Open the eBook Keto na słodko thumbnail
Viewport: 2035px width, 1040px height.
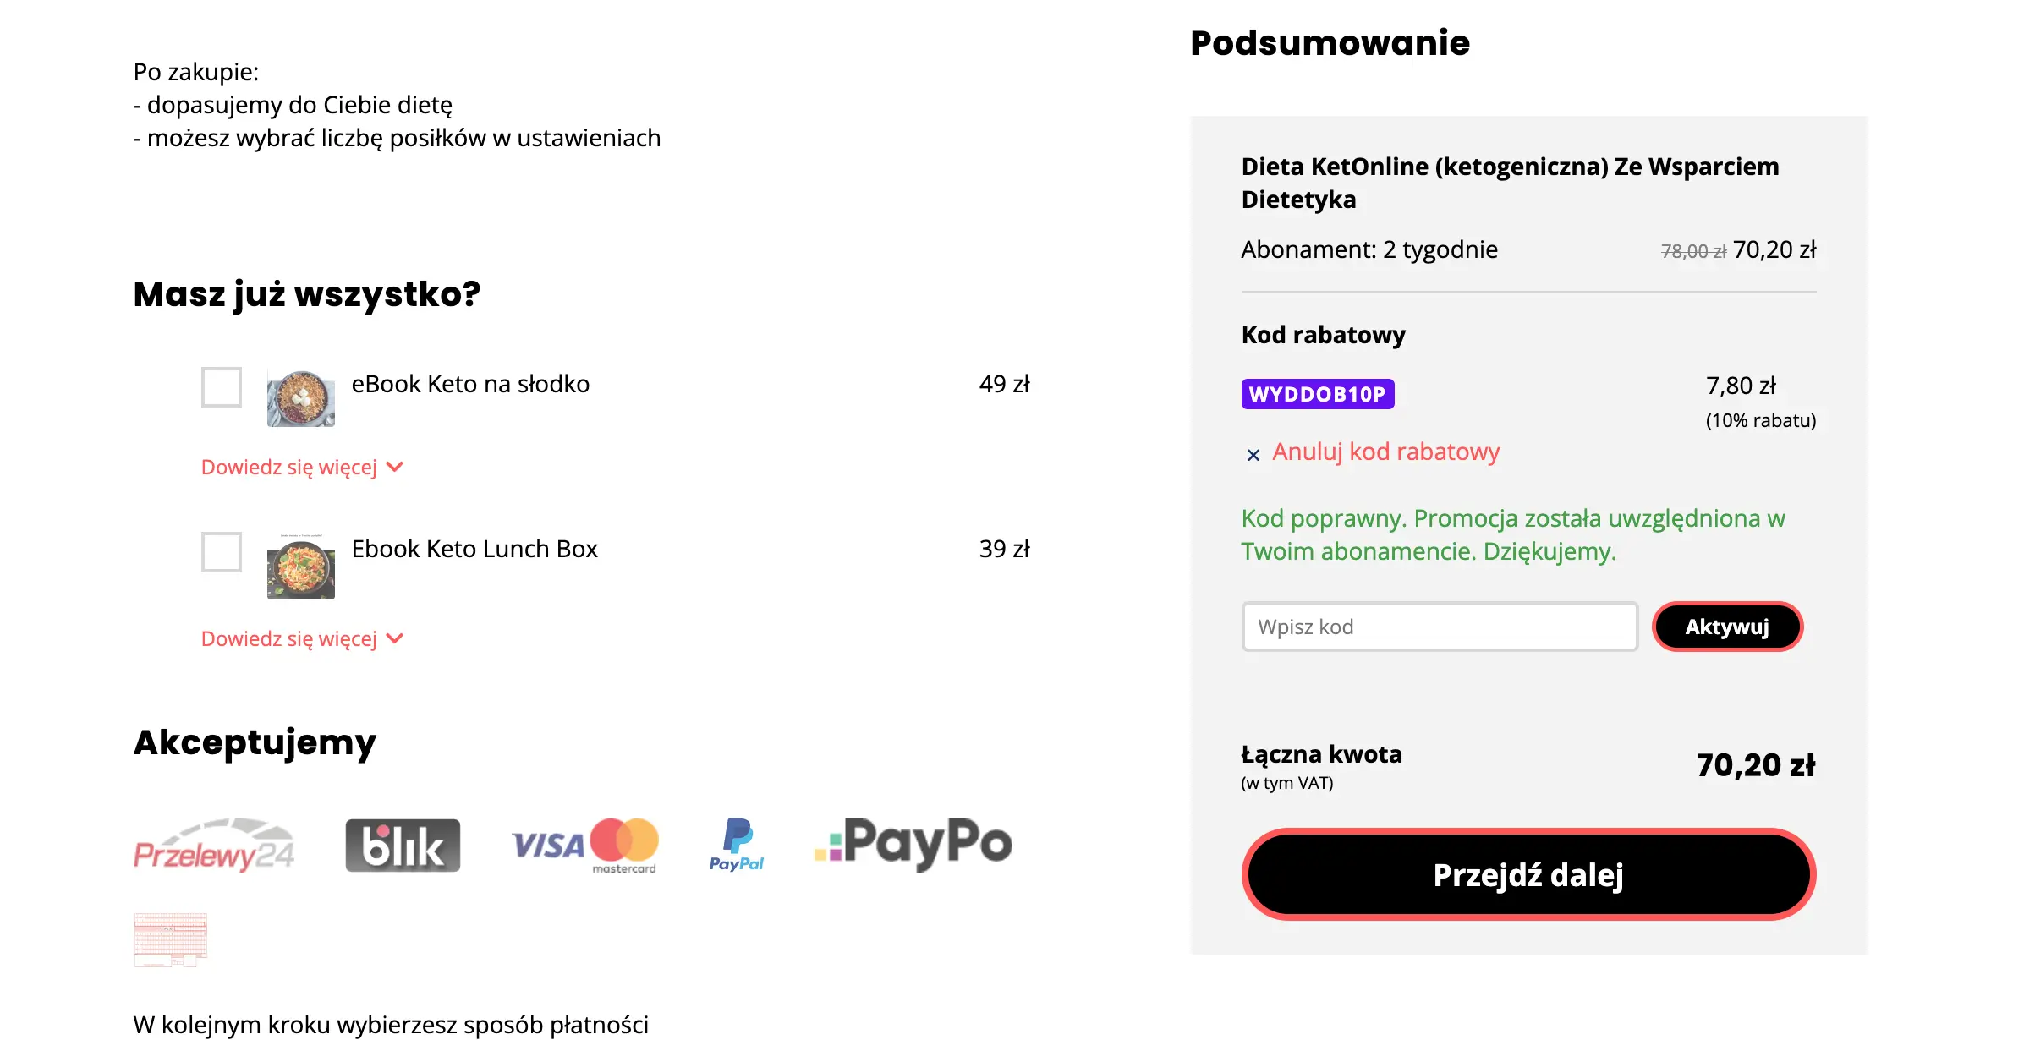click(301, 398)
